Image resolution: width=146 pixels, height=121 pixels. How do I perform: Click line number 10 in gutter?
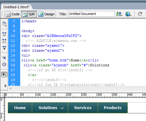[x=13, y=36]
